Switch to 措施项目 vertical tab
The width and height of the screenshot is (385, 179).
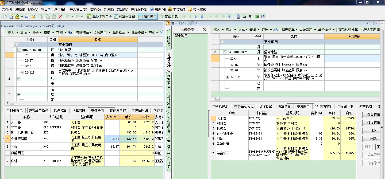169,81
